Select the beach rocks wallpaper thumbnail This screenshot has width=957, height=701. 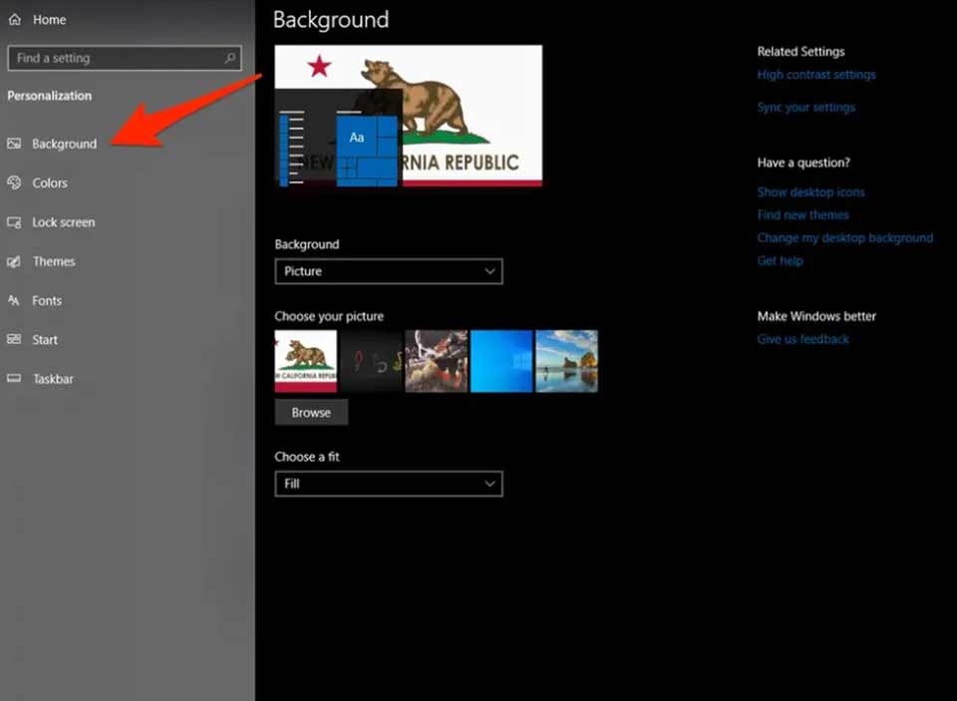(566, 361)
